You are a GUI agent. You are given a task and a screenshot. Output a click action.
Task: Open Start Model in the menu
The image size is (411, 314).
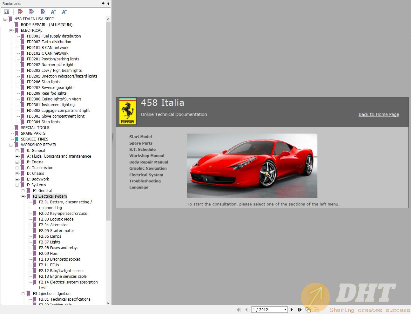click(x=140, y=137)
